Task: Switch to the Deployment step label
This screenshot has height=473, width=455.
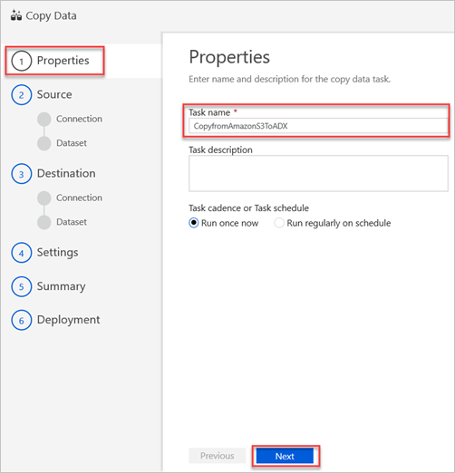Action: (68, 320)
